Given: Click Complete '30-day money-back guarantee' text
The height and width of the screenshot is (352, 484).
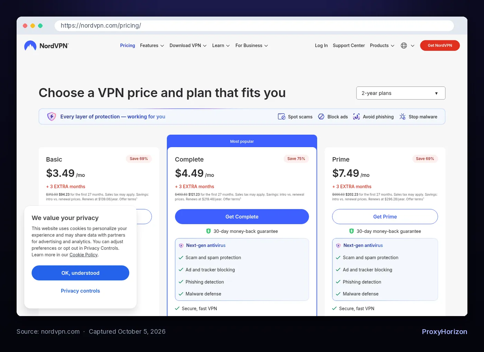Looking at the screenshot, I should coord(246,231).
